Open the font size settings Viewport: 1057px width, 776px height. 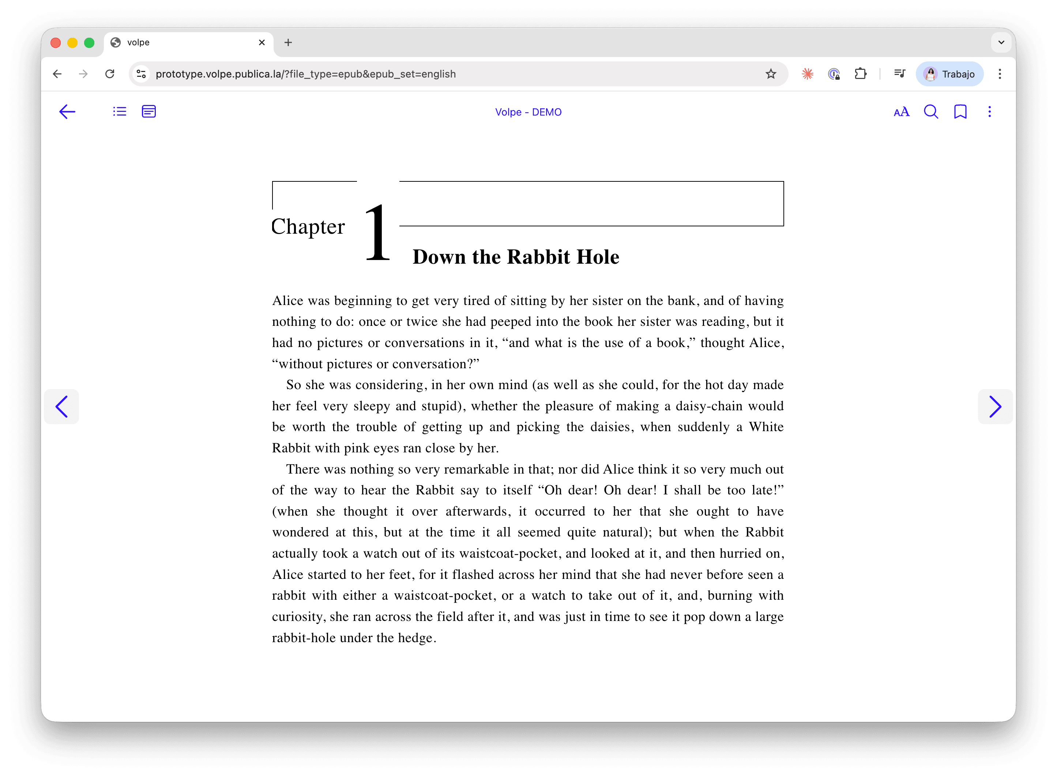click(x=901, y=112)
